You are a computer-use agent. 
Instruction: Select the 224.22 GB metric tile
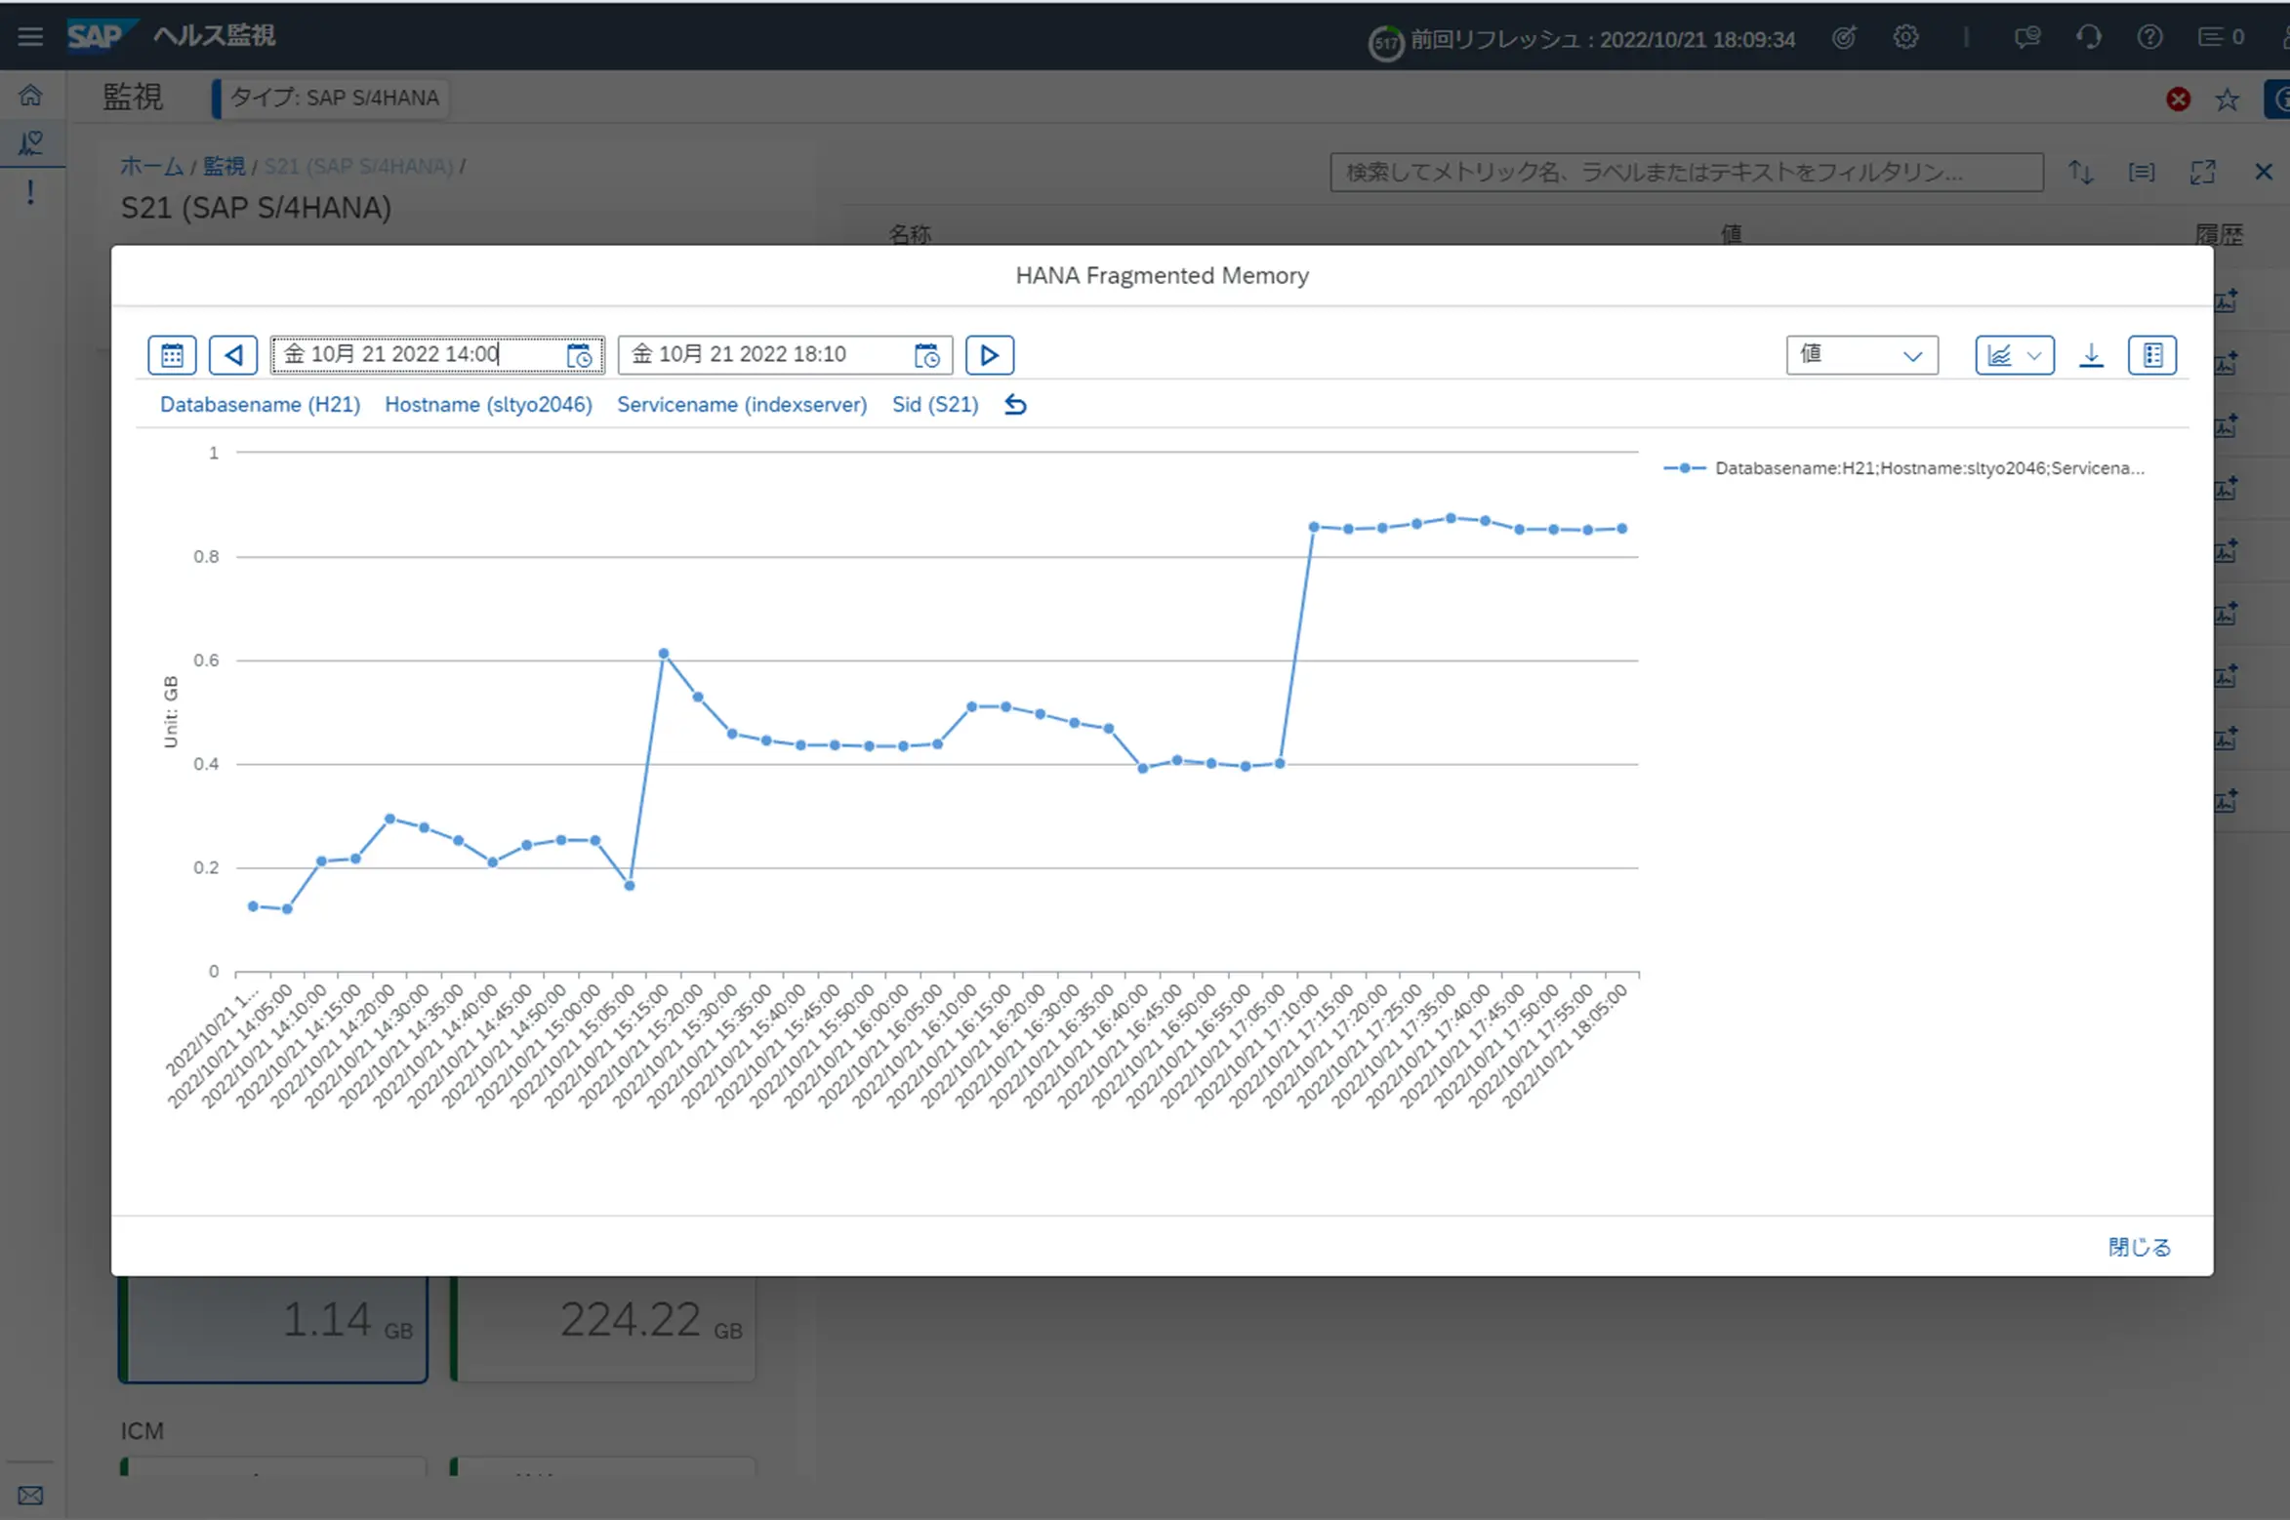[x=603, y=1327]
